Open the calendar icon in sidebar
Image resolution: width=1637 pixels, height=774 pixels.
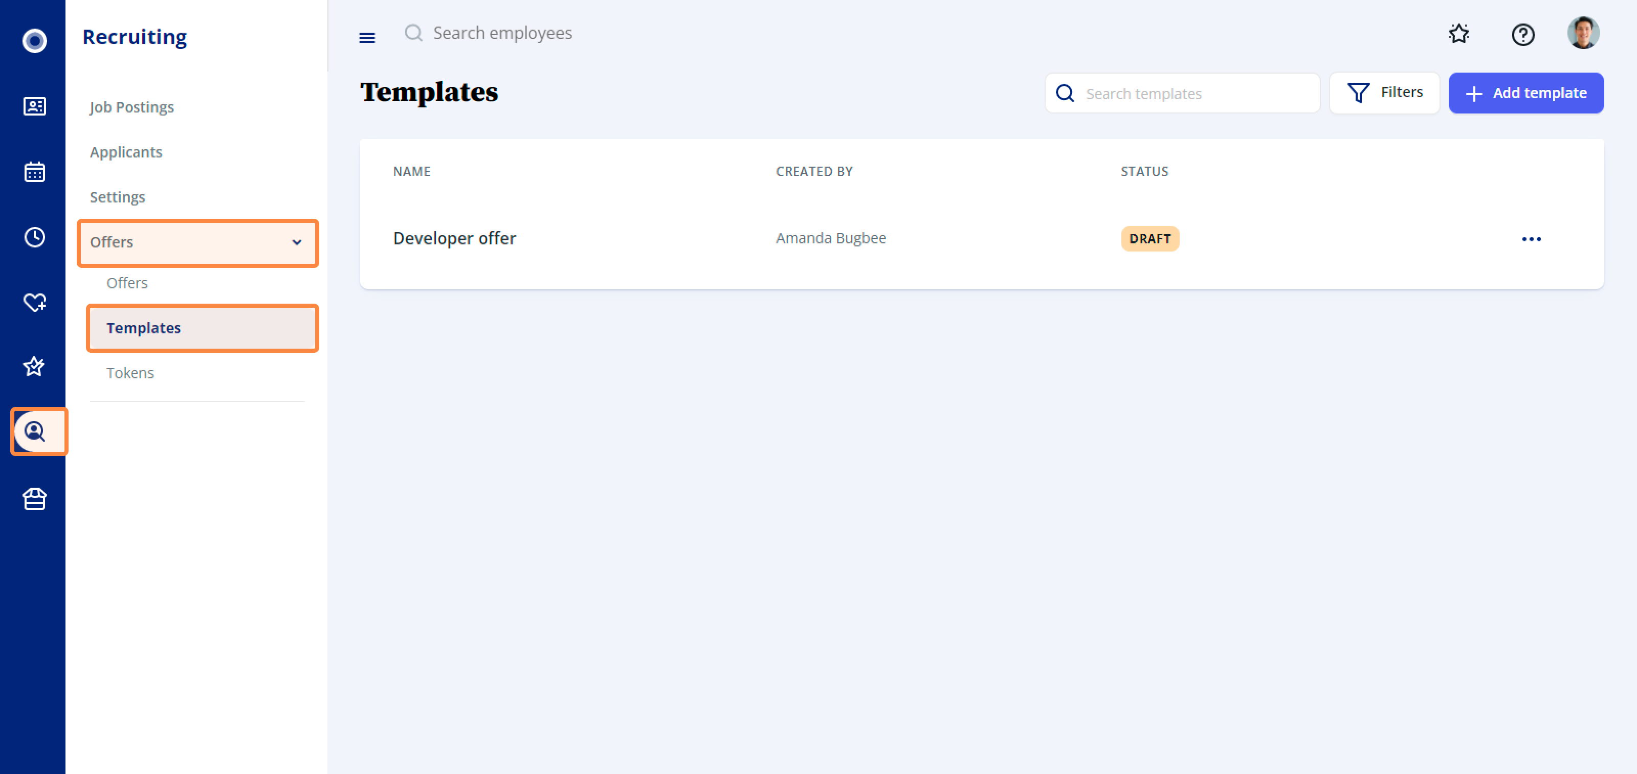(x=34, y=171)
